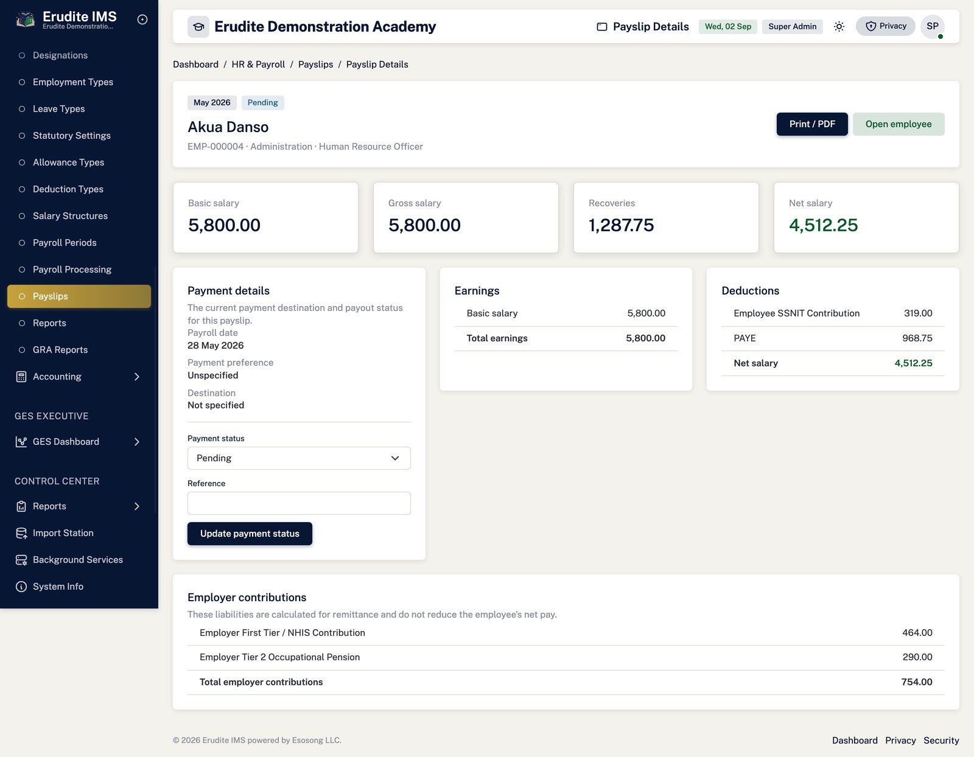Click the Super Admin role badge
974x757 pixels.
[792, 26]
